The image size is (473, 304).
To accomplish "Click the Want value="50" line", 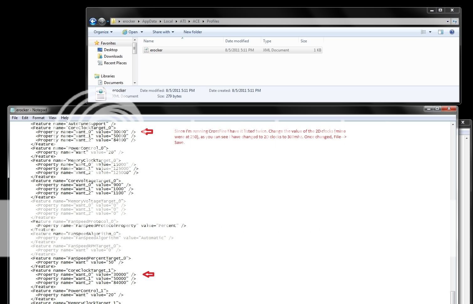I will (x=80, y=262).
